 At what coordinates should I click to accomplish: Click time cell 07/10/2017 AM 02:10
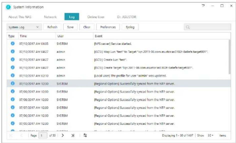pyautogui.click(x=34, y=76)
